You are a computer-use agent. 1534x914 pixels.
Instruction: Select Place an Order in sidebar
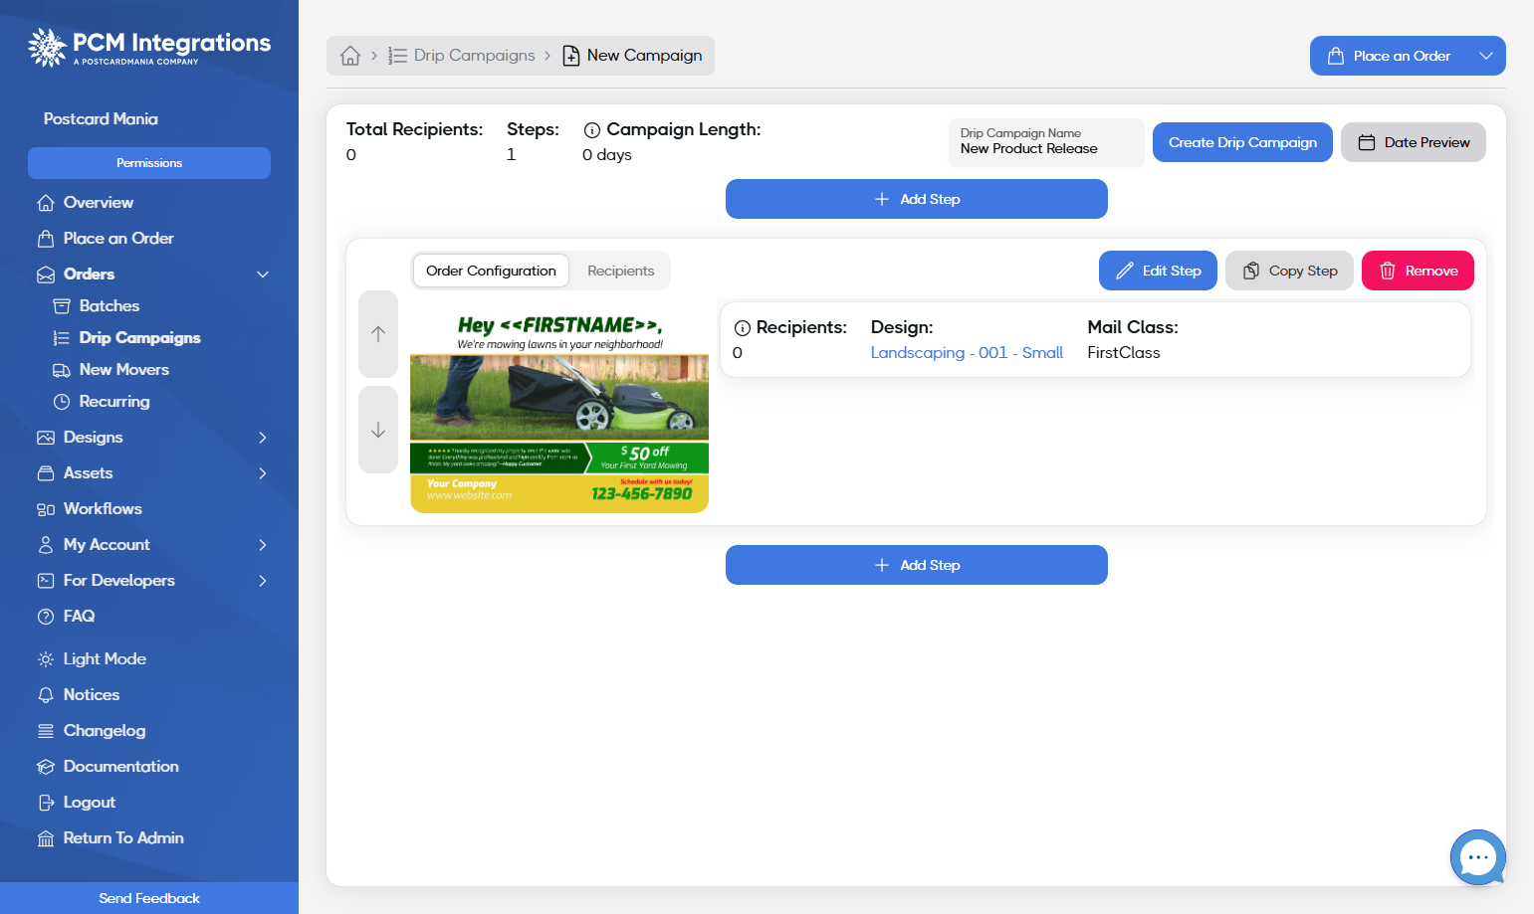(105, 239)
